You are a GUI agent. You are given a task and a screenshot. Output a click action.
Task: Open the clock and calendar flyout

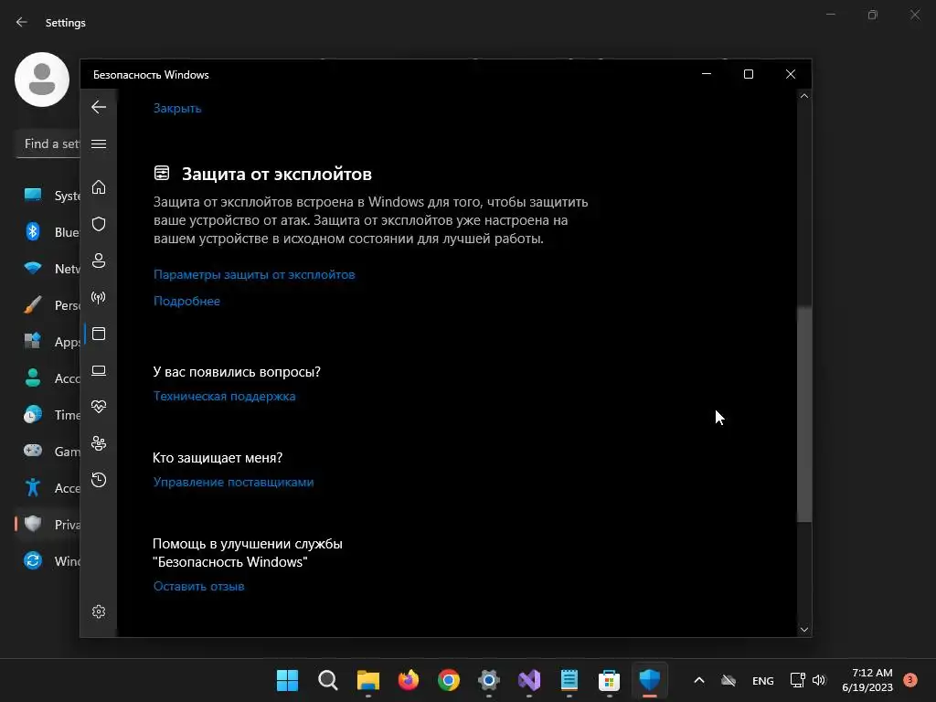pyautogui.click(x=867, y=680)
